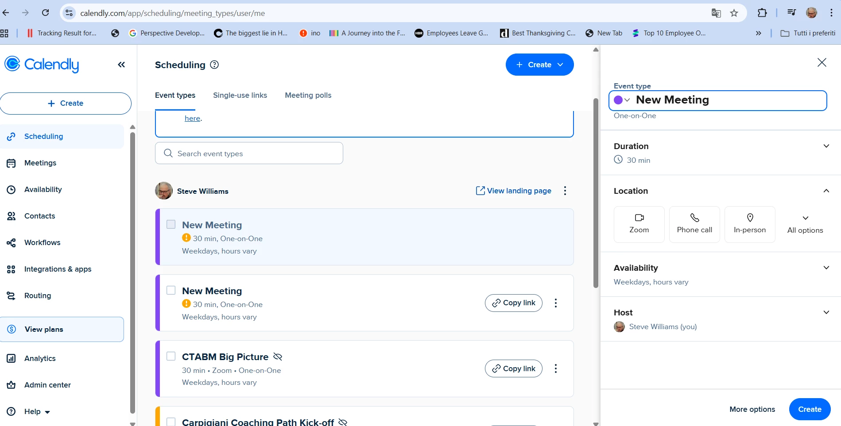Click hidden eye icon on Carpigiani Coaching Path
Viewport: 841px width, 426px height.
pos(343,422)
